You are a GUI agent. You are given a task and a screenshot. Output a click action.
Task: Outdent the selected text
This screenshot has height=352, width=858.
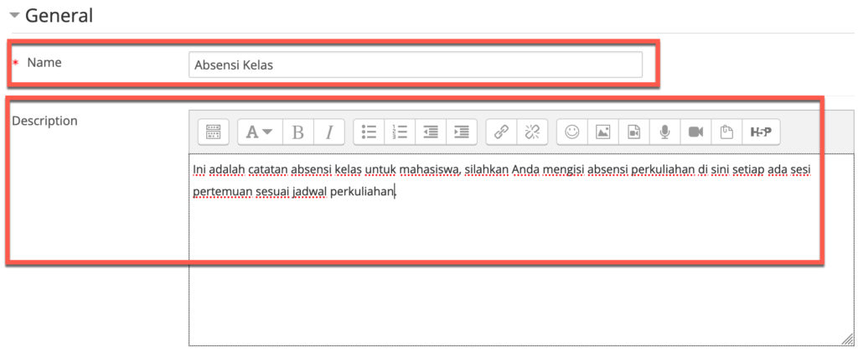[431, 132]
